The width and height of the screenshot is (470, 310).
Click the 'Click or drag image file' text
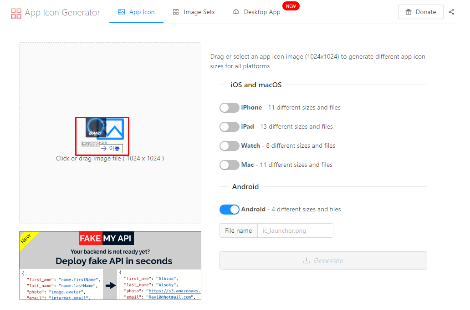tap(110, 158)
